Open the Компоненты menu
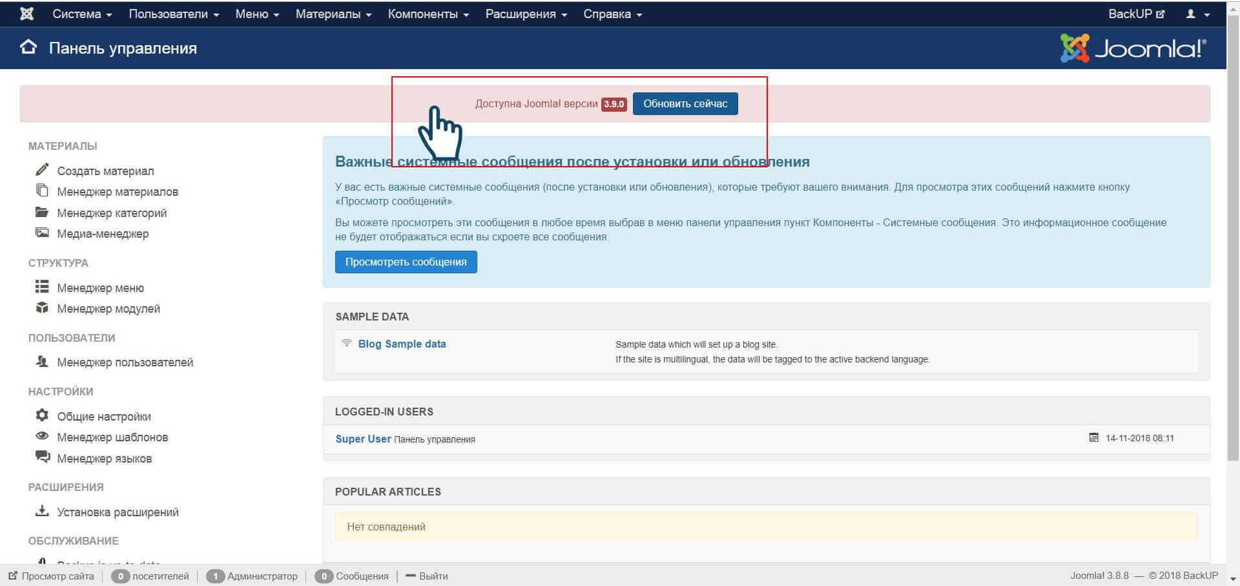1240x586 pixels. coord(428,14)
